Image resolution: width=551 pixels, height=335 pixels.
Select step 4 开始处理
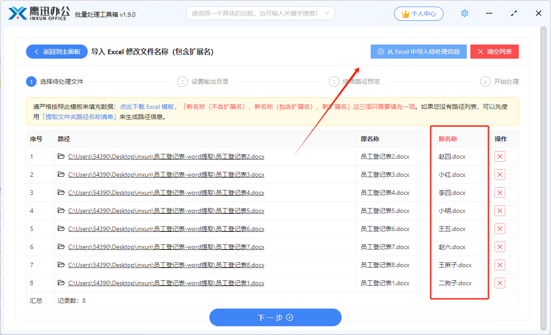click(499, 82)
